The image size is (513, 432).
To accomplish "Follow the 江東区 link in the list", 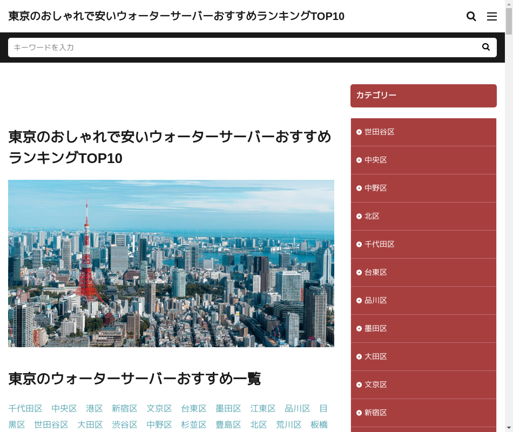I will click(263, 408).
